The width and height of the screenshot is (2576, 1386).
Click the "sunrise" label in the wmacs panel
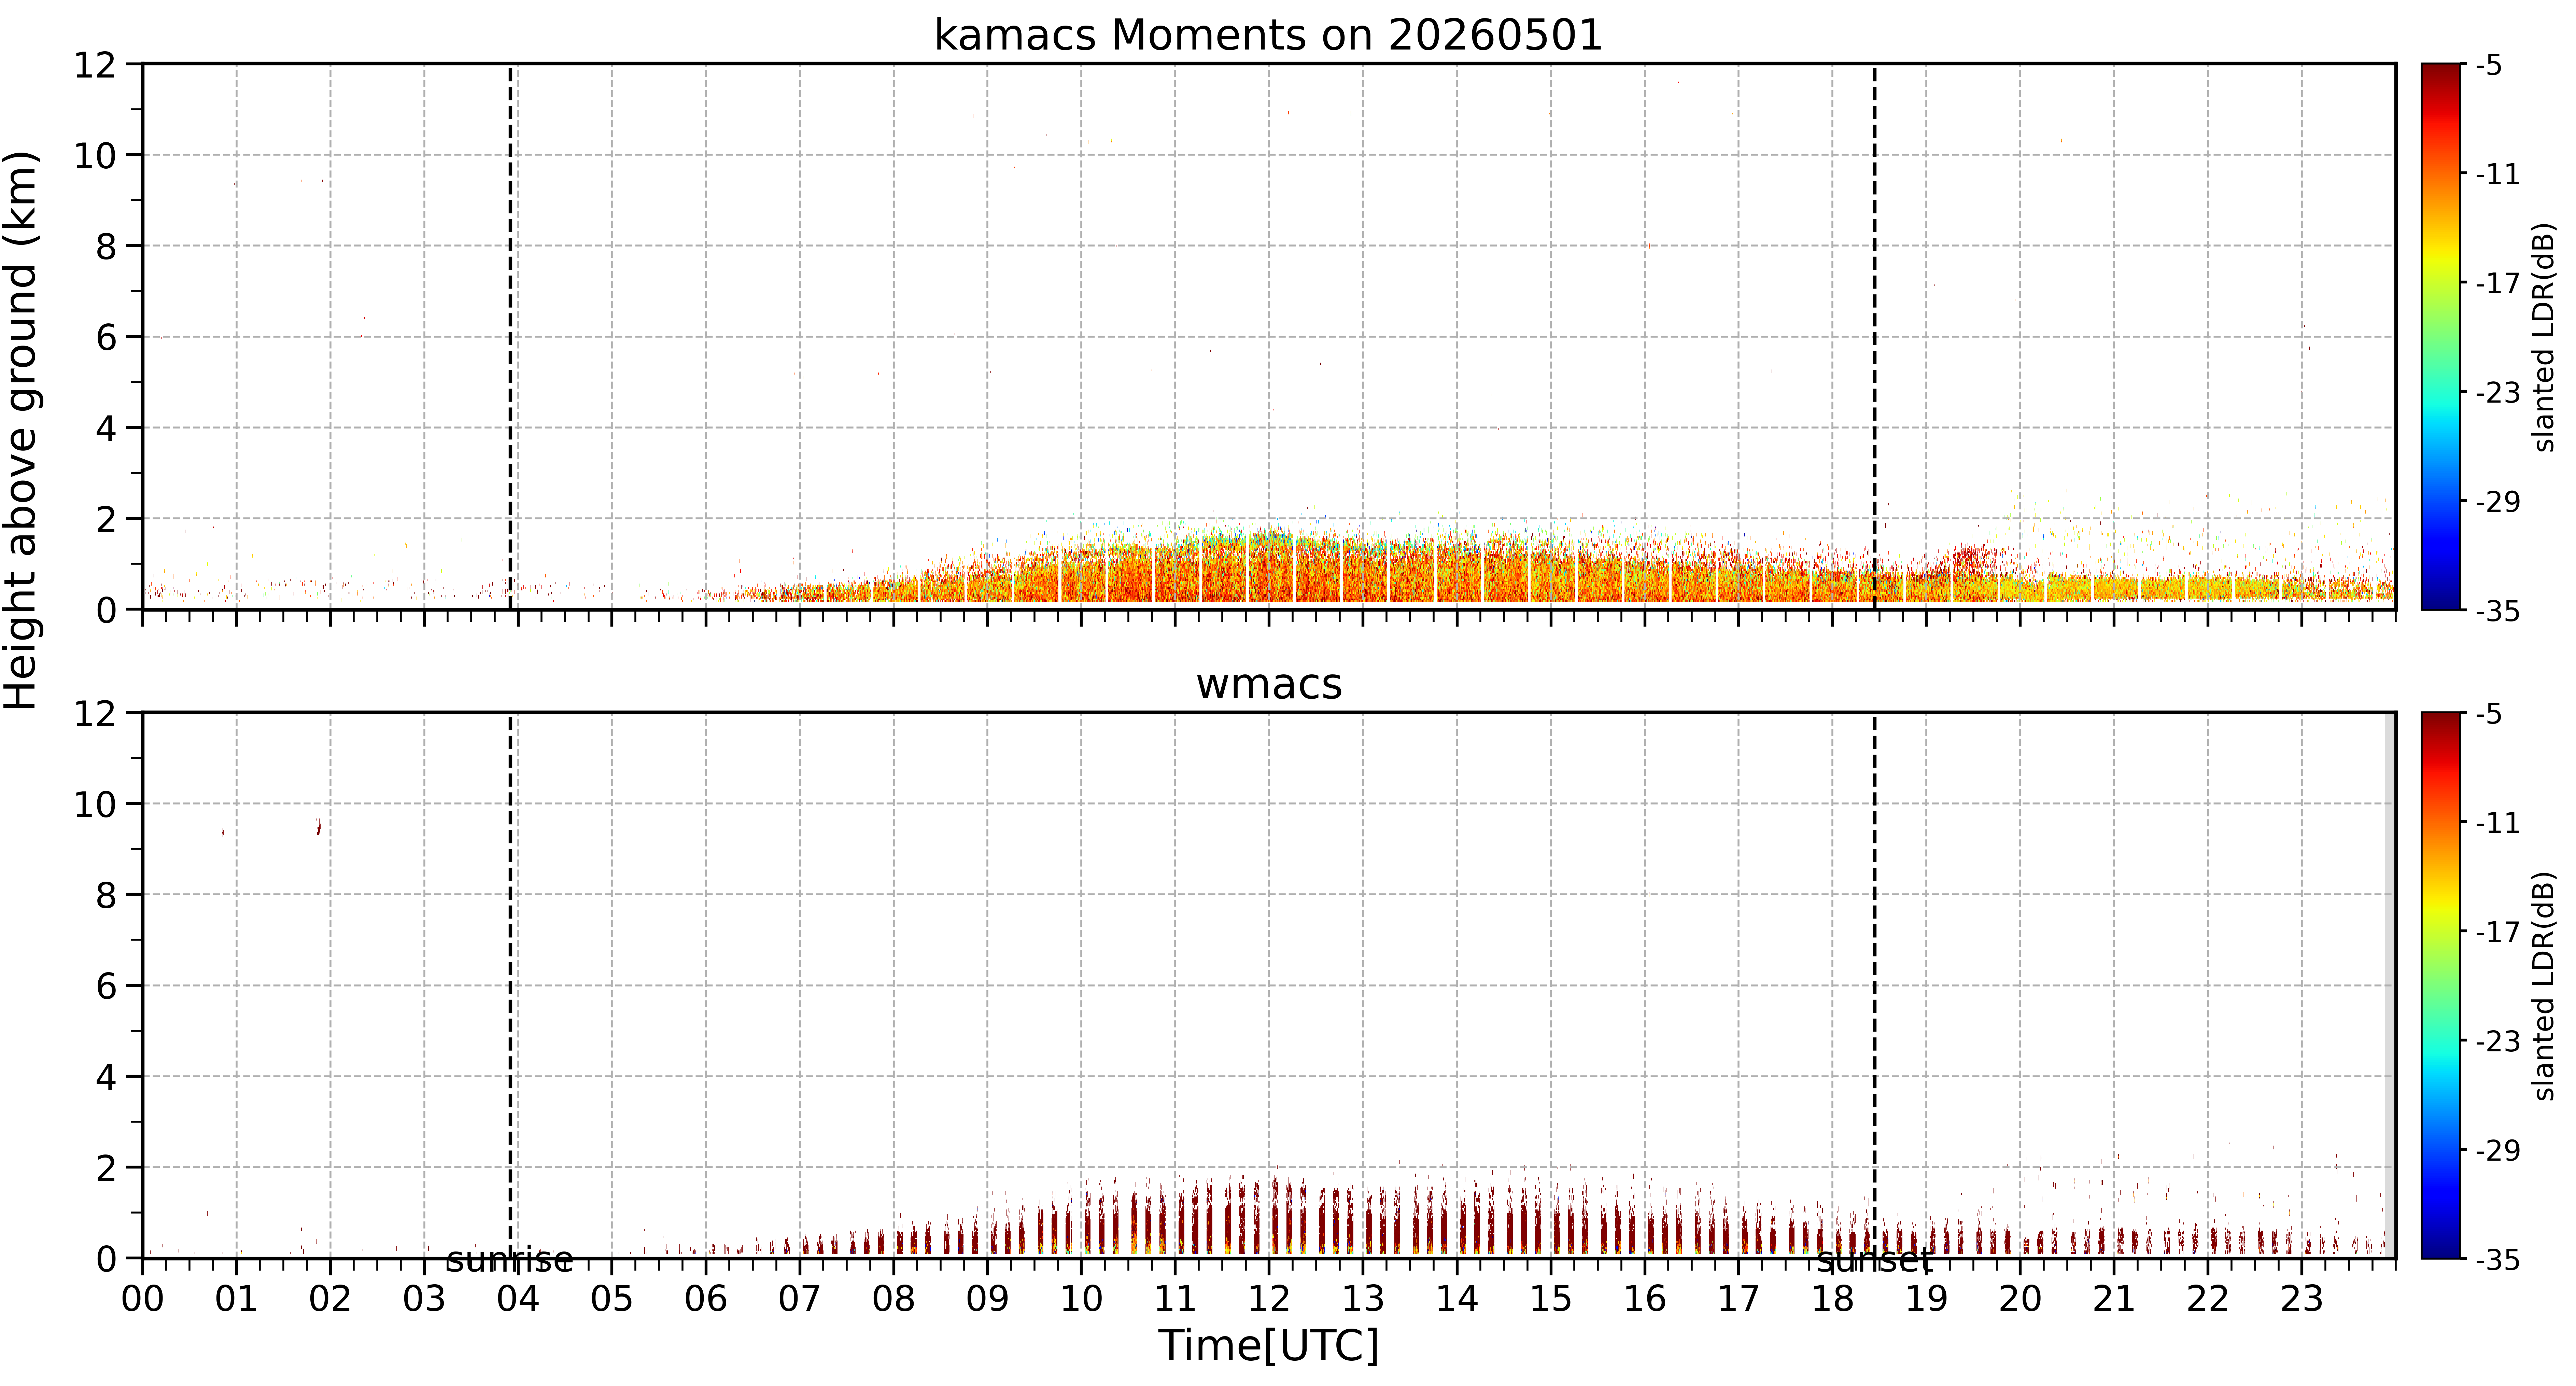click(x=510, y=1260)
